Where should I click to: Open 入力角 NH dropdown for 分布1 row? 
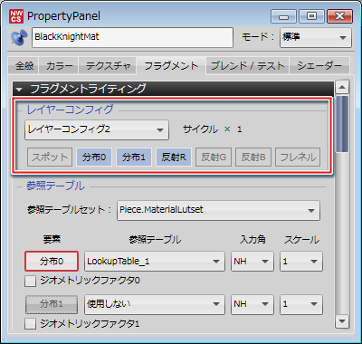pos(252,304)
